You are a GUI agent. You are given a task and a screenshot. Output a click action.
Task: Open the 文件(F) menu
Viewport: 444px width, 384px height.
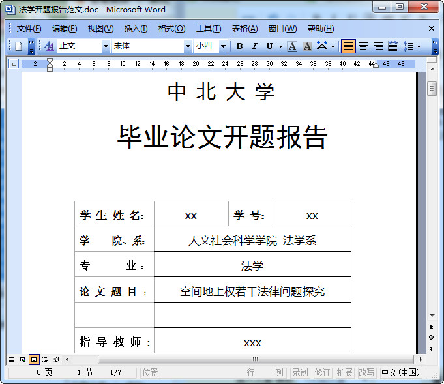tap(29, 29)
